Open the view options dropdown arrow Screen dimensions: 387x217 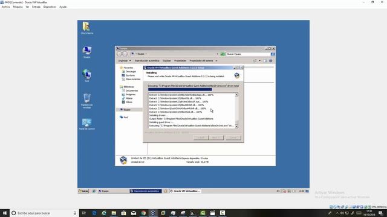[x=259, y=61]
